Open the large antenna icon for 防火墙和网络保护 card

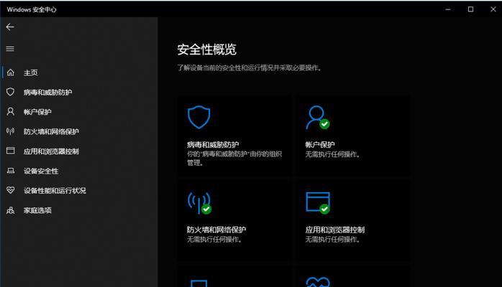point(199,203)
